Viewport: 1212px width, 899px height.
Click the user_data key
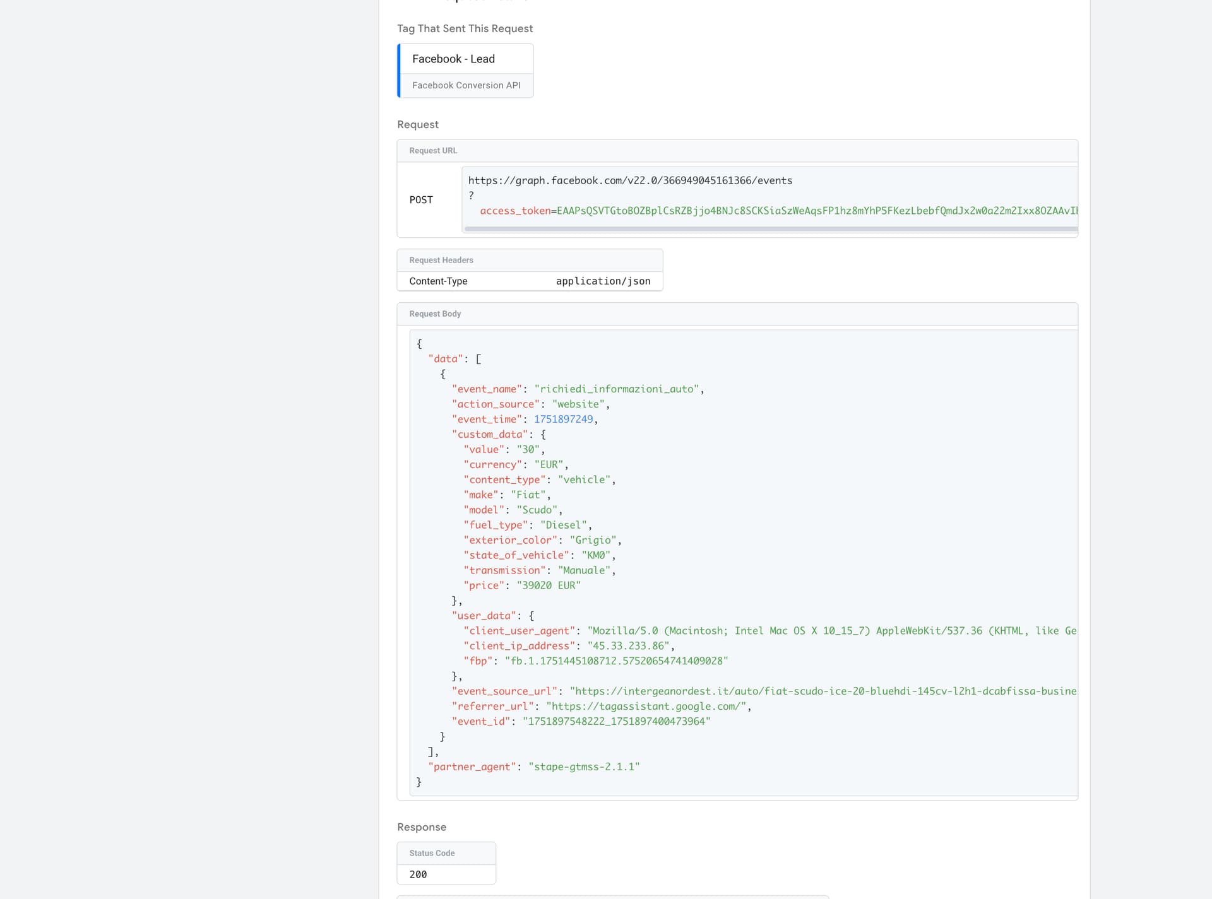(x=484, y=616)
